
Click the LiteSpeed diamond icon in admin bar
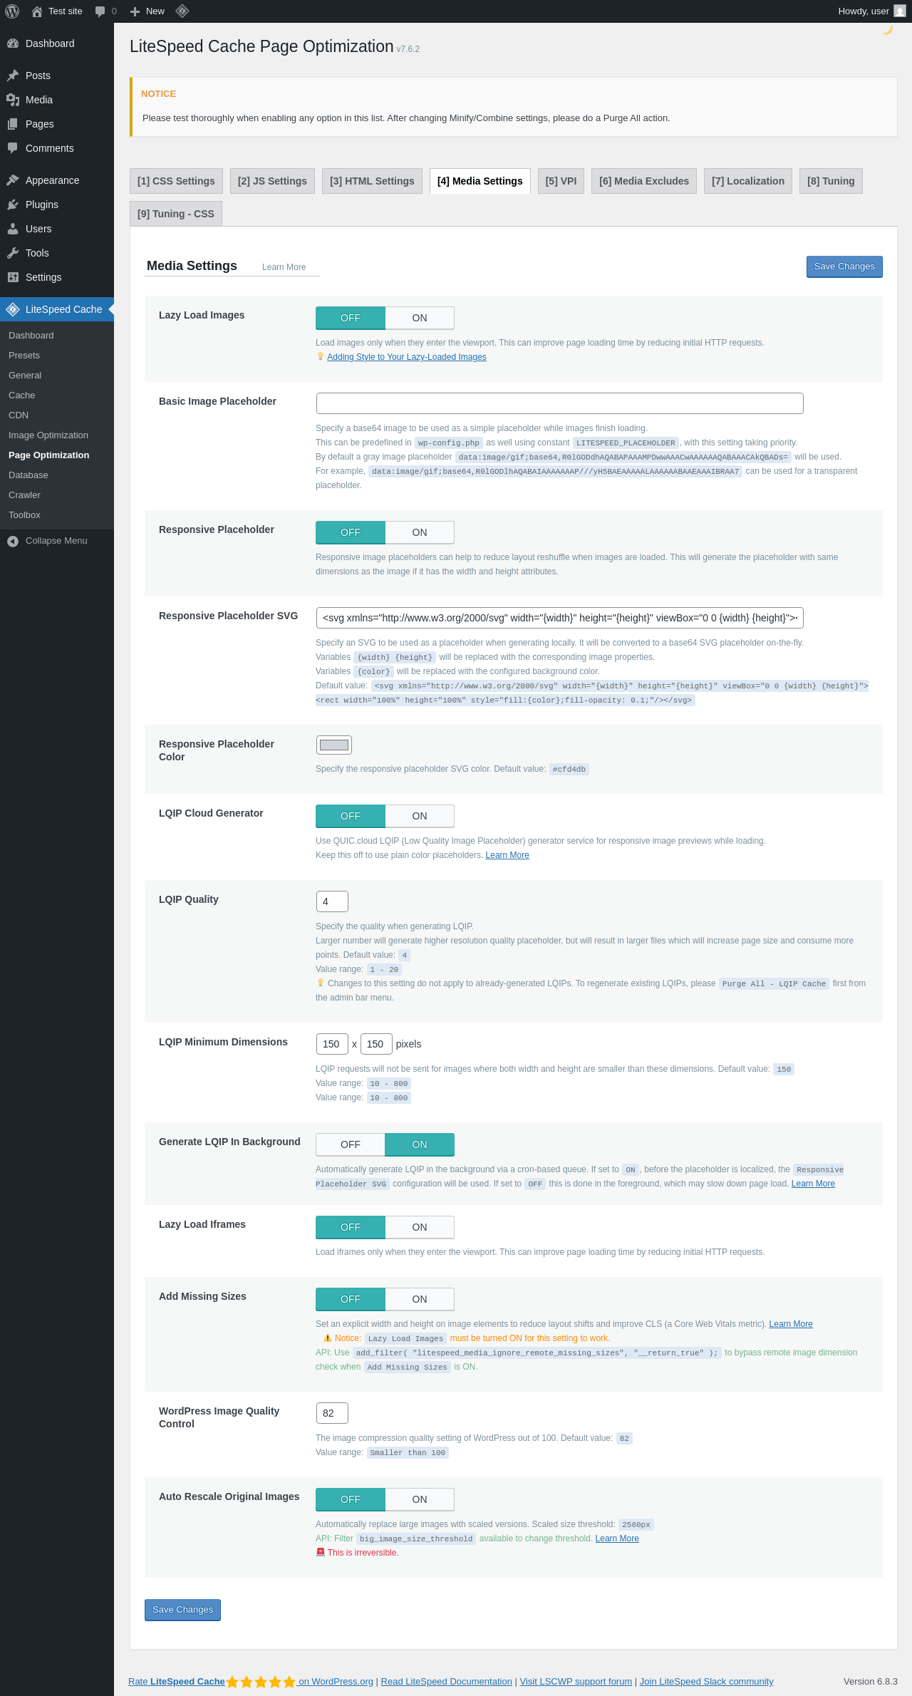[182, 11]
